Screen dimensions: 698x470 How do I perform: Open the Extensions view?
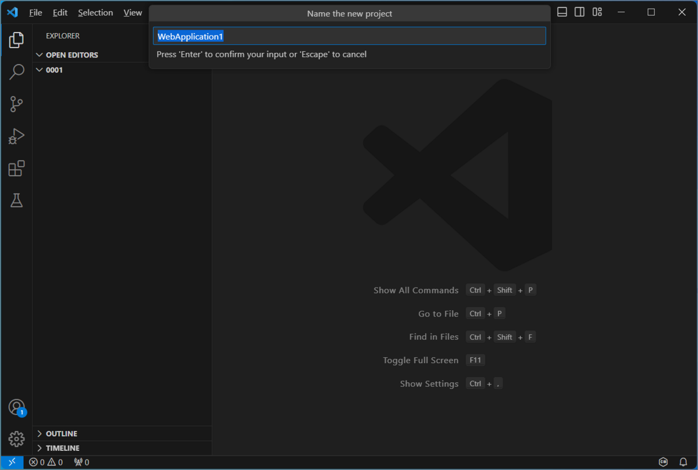click(16, 168)
